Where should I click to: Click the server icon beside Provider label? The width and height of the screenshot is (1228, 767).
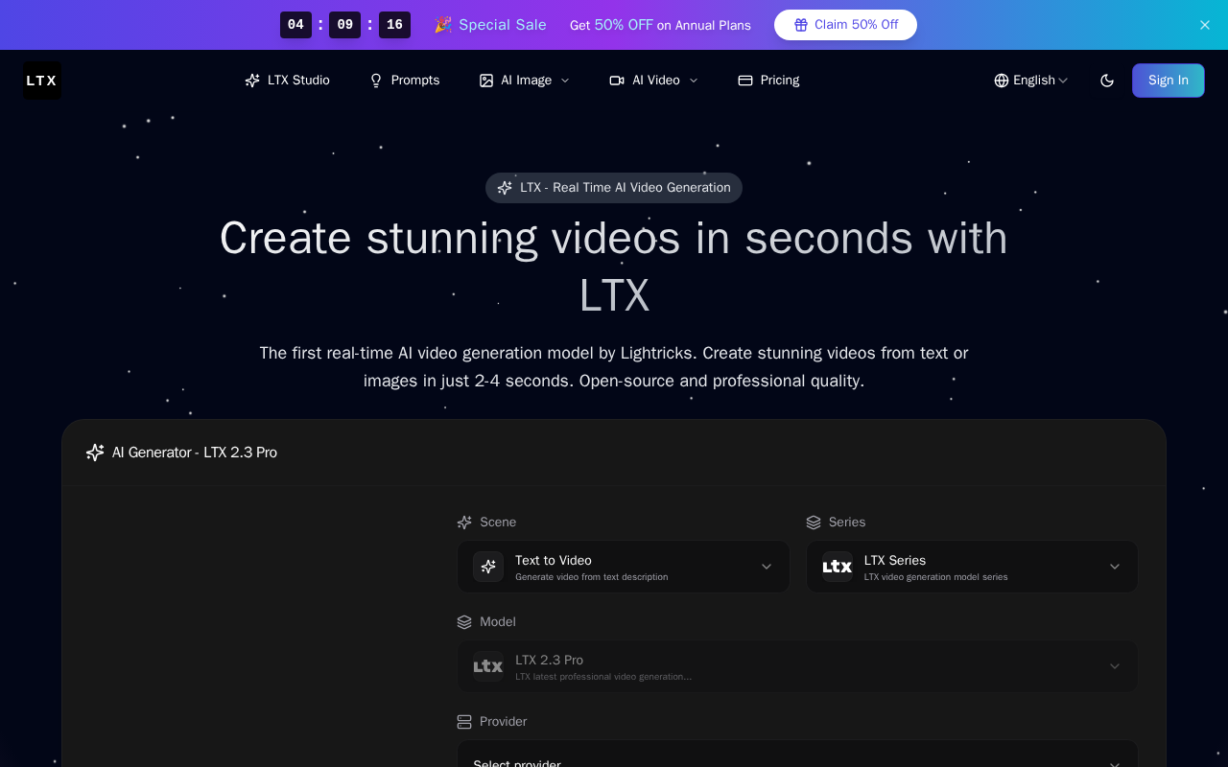pos(464,722)
